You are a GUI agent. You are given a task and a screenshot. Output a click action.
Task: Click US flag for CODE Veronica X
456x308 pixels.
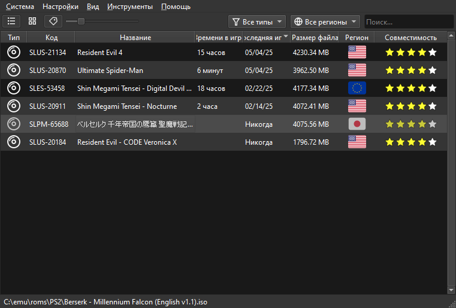(x=357, y=142)
